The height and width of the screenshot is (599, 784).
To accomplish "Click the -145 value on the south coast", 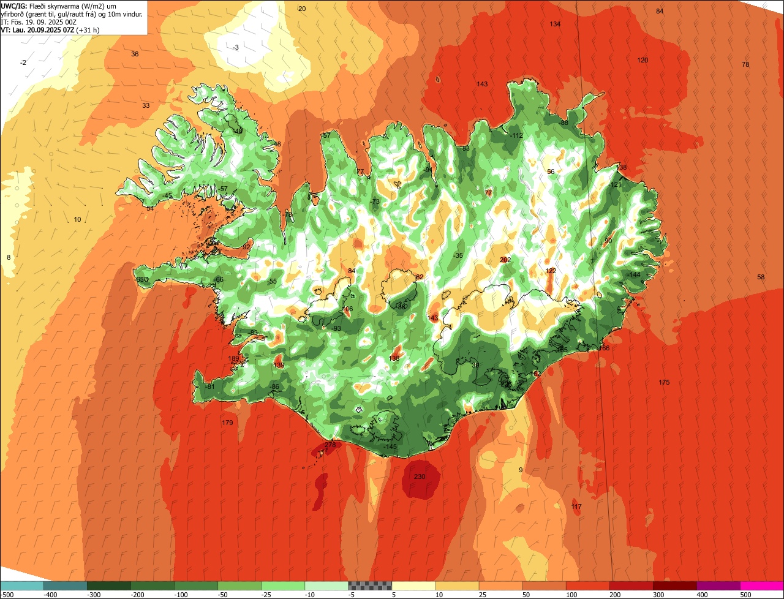I will tap(390, 446).
